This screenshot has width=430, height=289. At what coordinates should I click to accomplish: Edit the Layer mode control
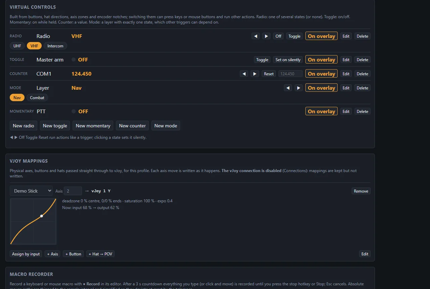click(x=346, y=88)
